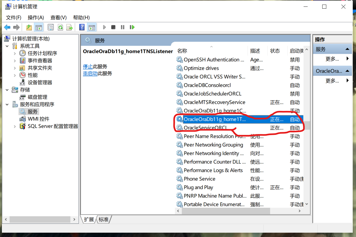Select 任务计划程序 tree item
The width and height of the screenshot is (356, 237).
[42, 53]
